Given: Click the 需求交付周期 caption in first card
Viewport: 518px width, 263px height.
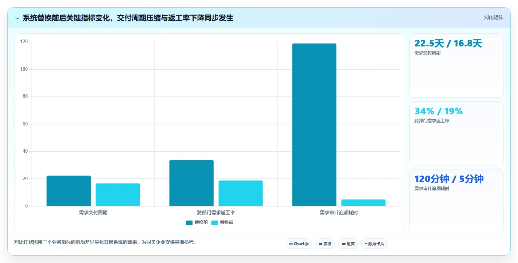Looking at the screenshot, I should coord(428,53).
